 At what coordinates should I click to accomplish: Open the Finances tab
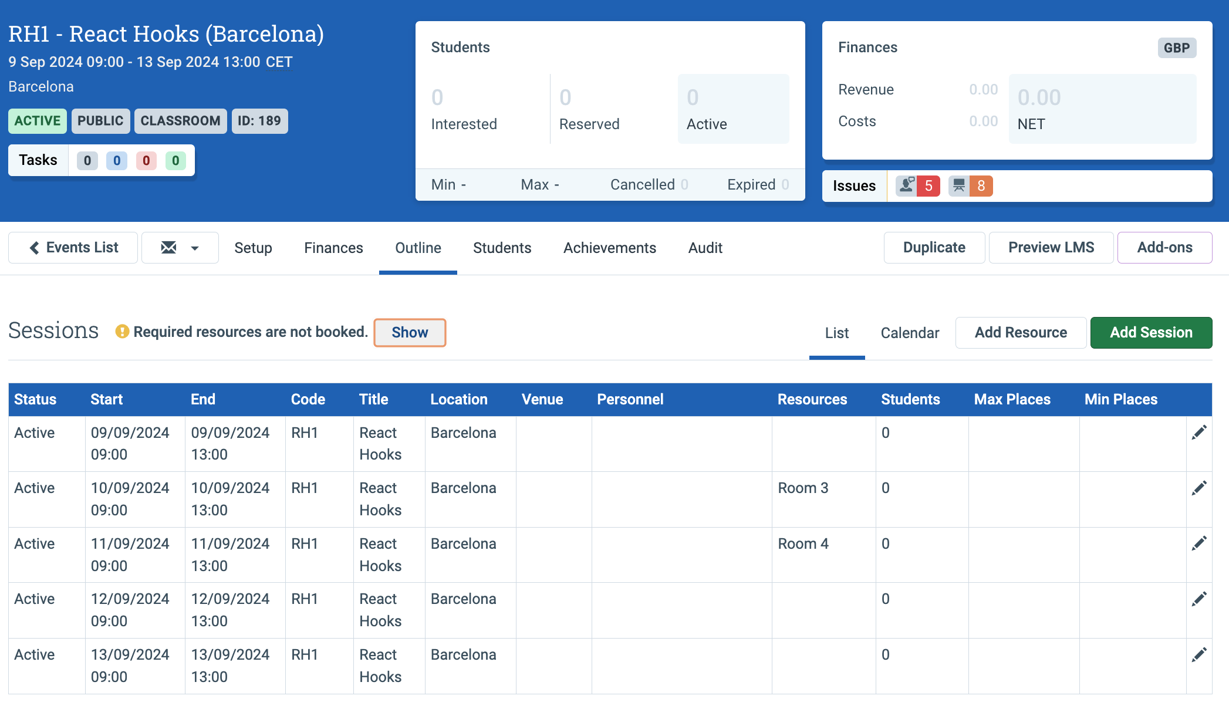[333, 248]
